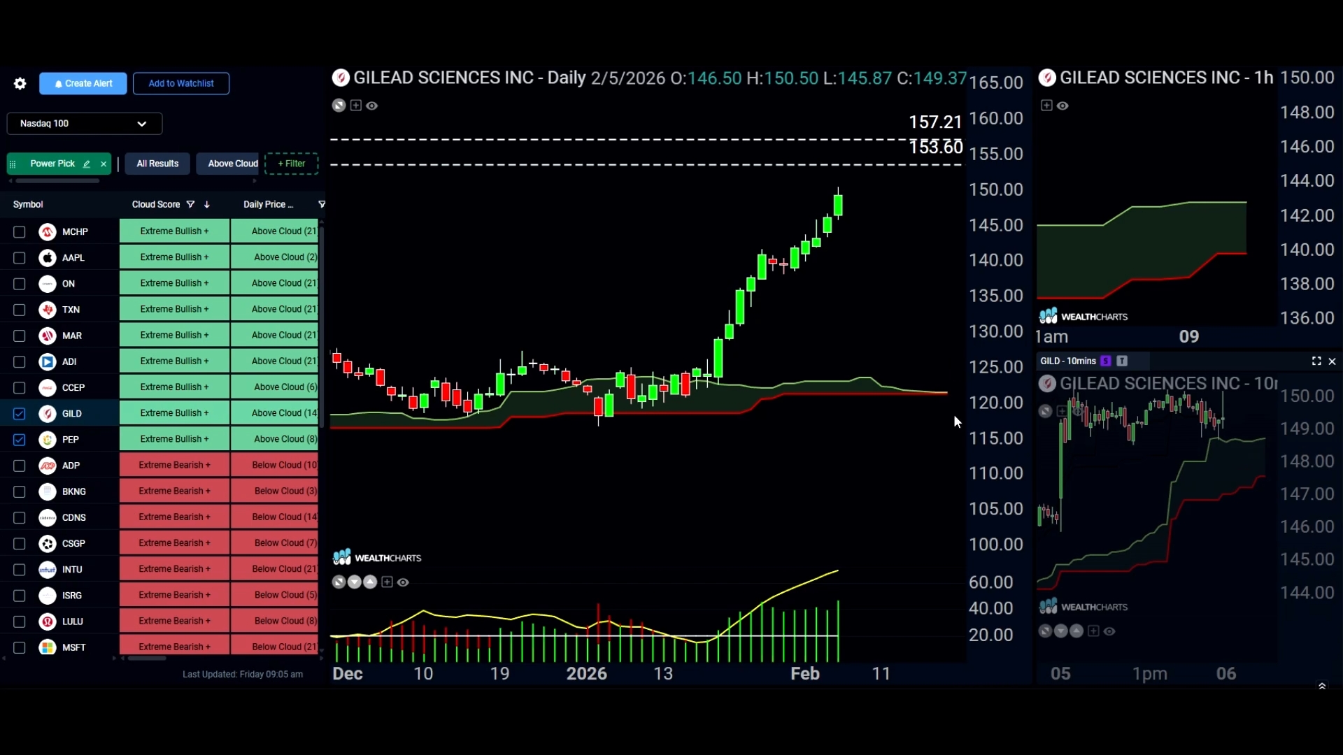Expand GILD 10mins panel to fullscreen
Viewport: 1343px width, 755px height.
tap(1316, 361)
